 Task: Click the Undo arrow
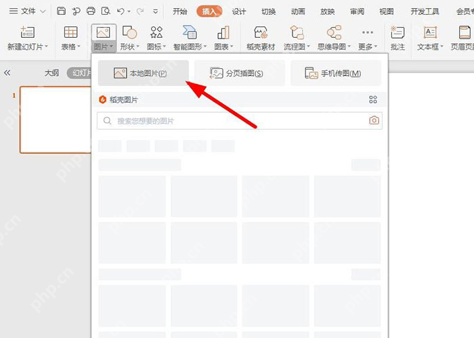click(121, 11)
